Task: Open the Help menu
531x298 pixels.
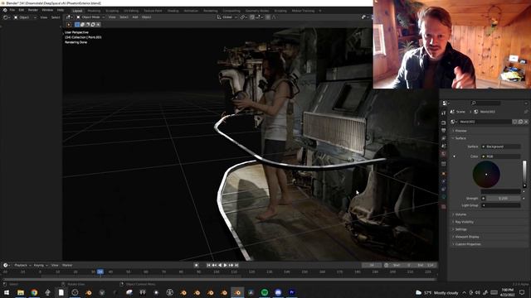Action: point(61,10)
